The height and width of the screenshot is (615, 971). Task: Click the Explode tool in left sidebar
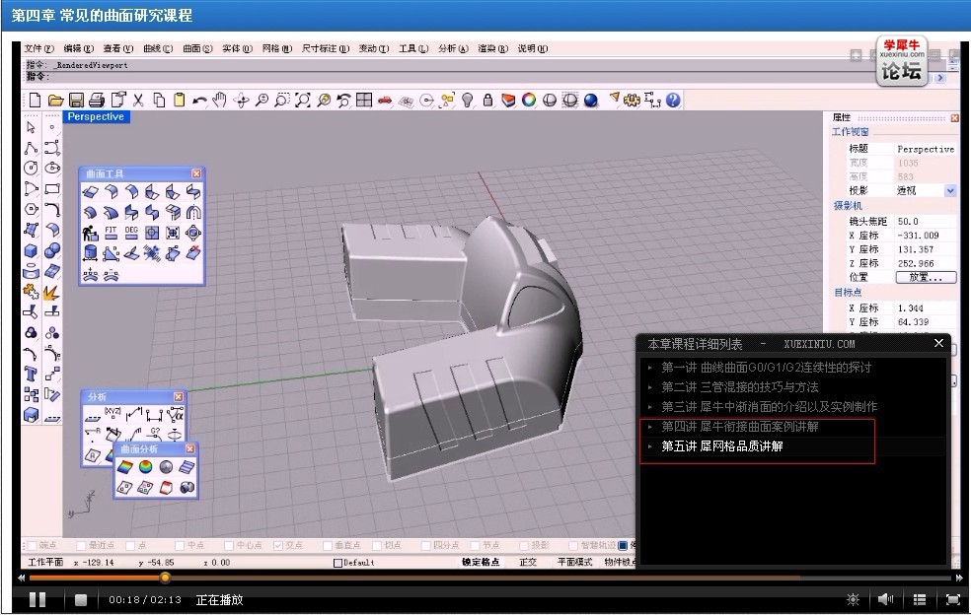point(52,292)
